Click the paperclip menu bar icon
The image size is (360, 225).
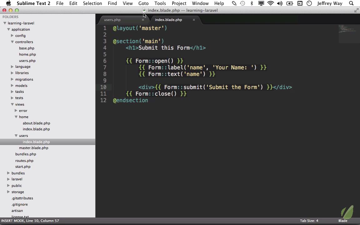(x=234, y=3)
